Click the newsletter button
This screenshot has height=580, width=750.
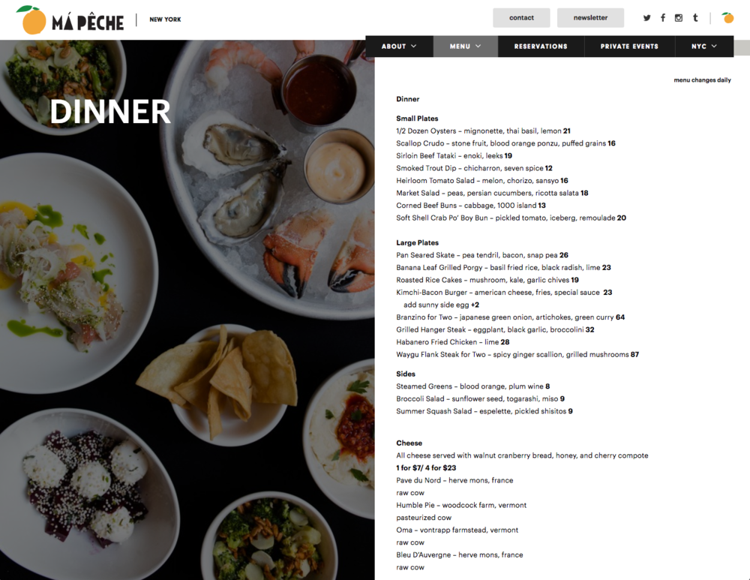coord(590,18)
